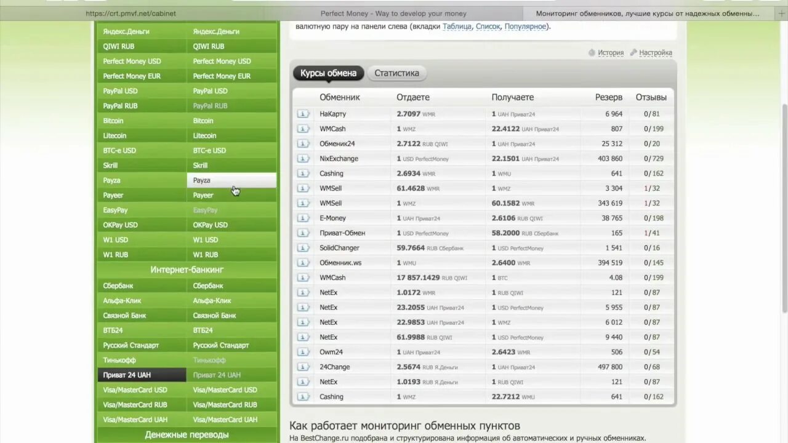This screenshot has width=788, height=443.
Task: Select QIWI RUB in the give column
Action: 142,46
